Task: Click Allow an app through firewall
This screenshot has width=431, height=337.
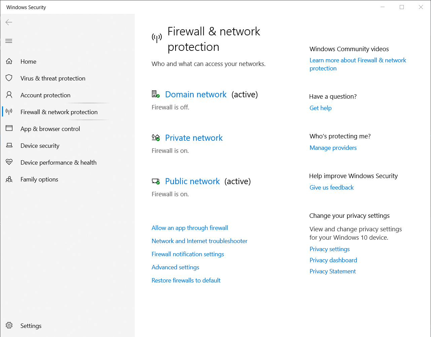Action: (190, 228)
